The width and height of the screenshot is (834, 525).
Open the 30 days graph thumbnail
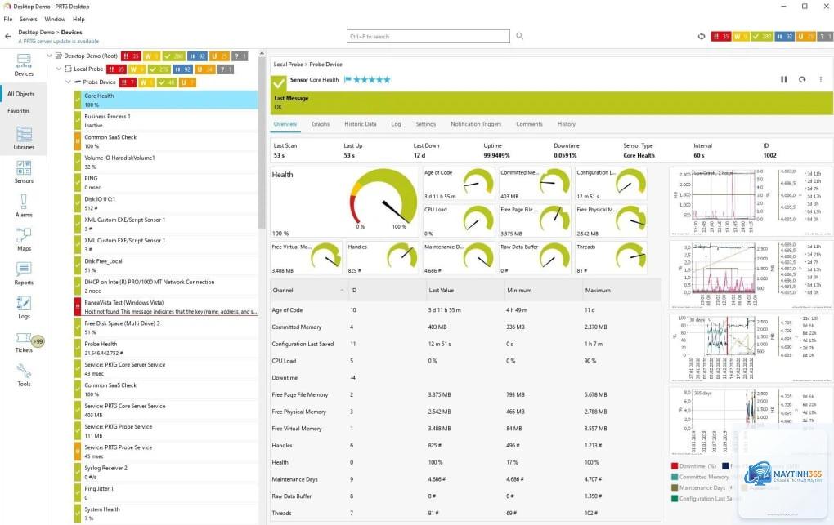tap(751, 348)
